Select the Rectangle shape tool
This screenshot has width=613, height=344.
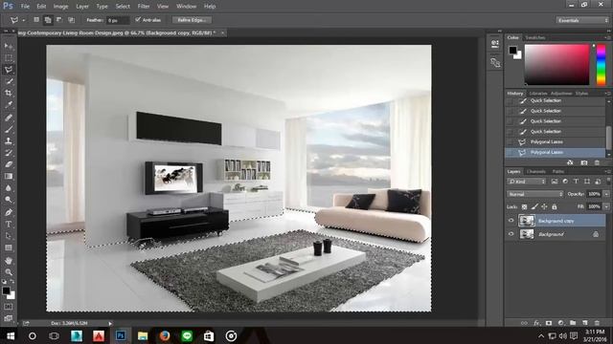click(x=9, y=247)
